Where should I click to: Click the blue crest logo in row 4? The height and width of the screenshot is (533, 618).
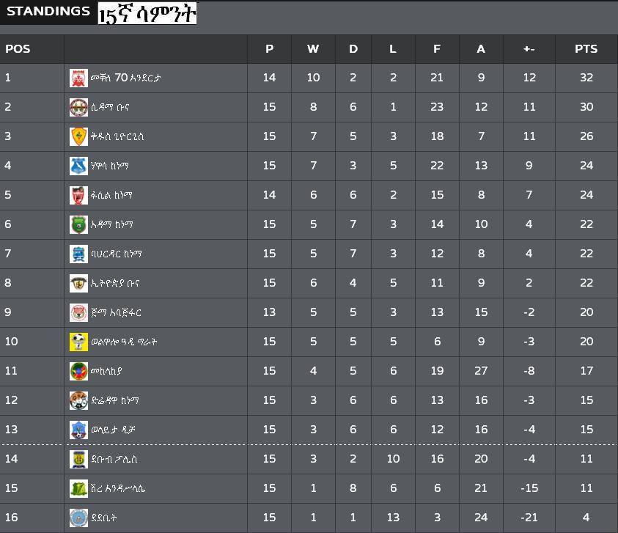point(78,166)
